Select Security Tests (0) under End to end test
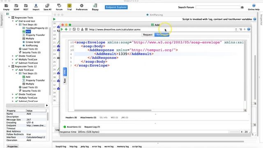This screenshot has height=148, width=263. point(30,53)
